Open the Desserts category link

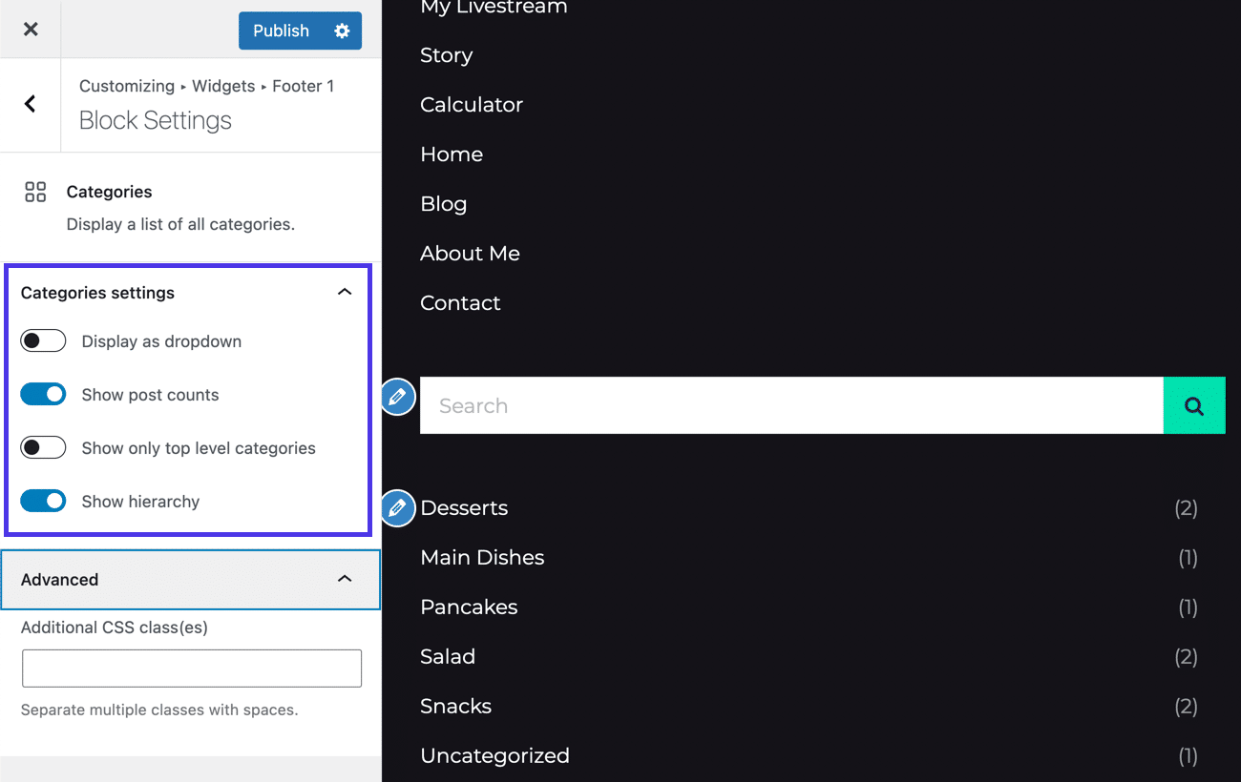tap(464, 508)
